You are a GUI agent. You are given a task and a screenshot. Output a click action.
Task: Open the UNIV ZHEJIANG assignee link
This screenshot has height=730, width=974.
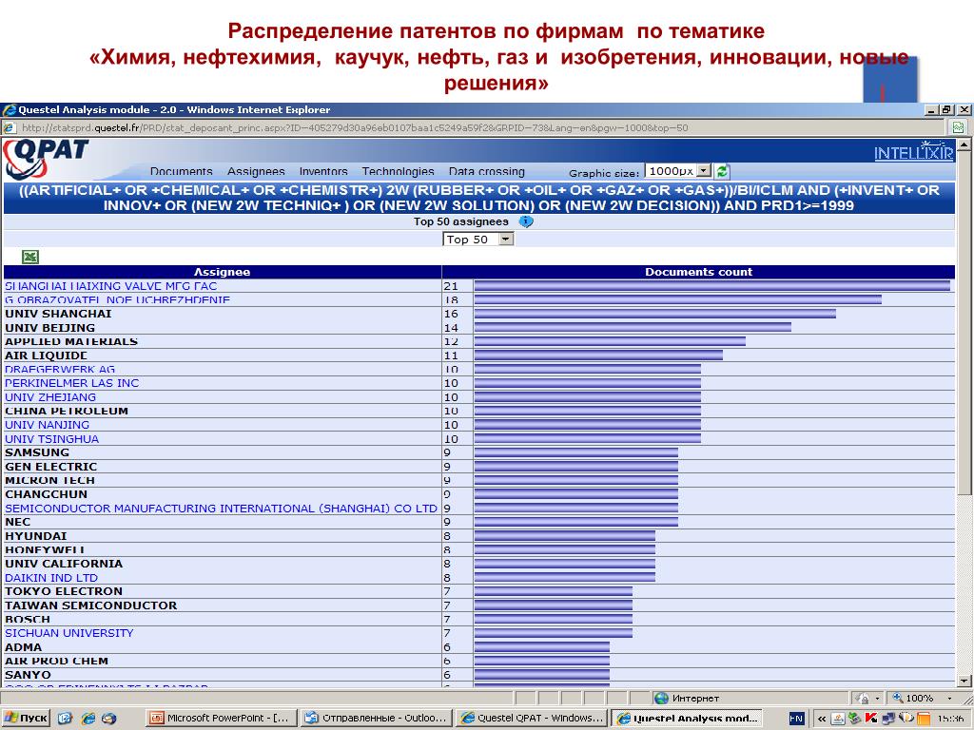[x=50, y=397]
